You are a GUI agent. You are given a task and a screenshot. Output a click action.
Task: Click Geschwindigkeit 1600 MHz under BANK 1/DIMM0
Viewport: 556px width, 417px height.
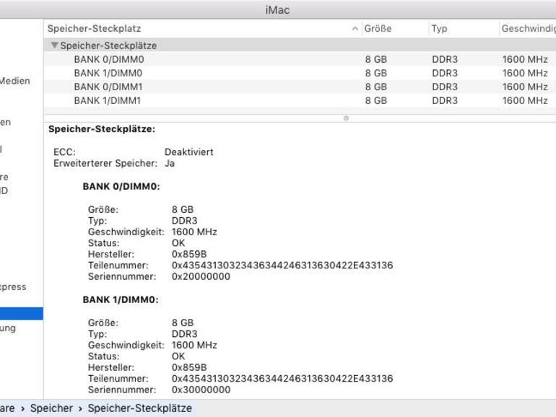[x=194, y=345]
